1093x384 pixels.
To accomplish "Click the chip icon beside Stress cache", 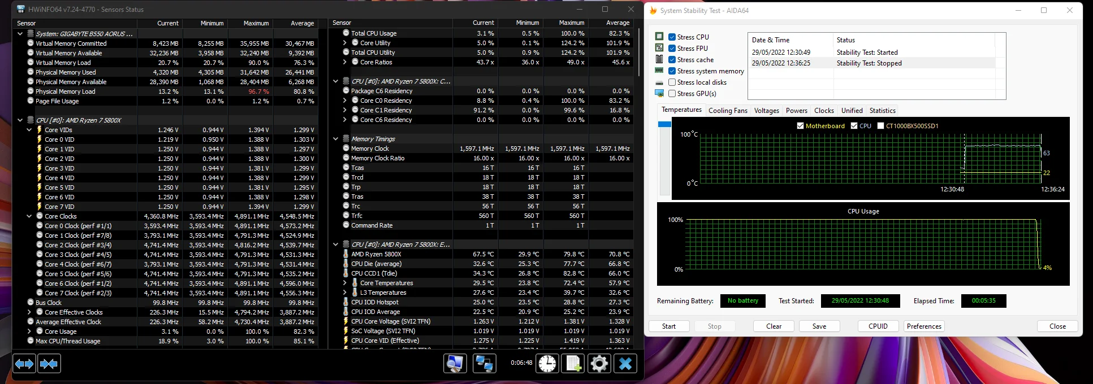I will (659, 59).
